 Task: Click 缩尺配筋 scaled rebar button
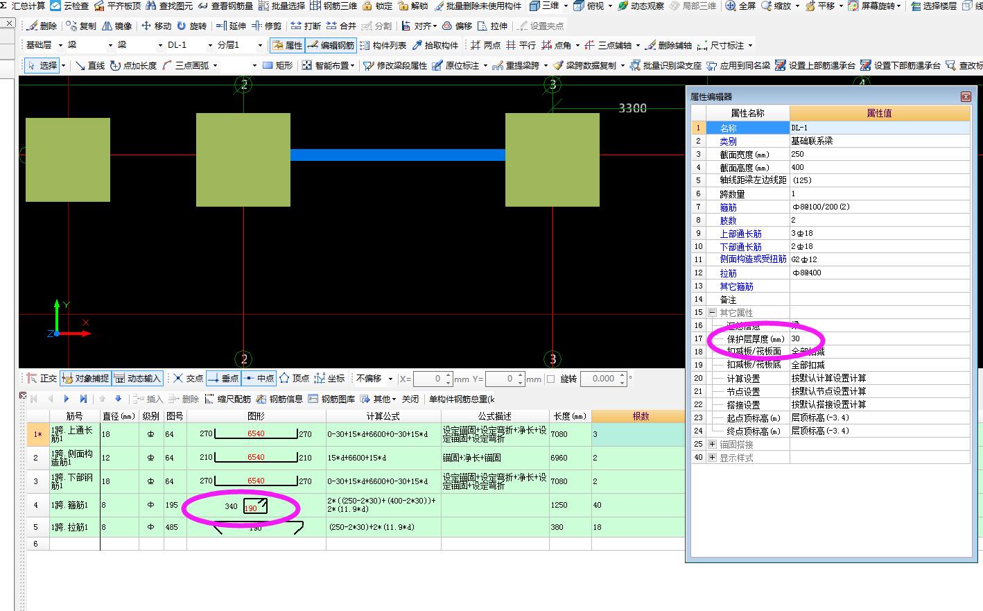point(227,399)
